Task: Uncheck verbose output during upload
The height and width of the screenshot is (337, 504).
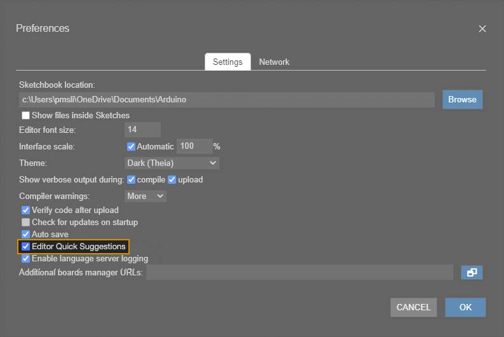Action: (x=172, y=179)
